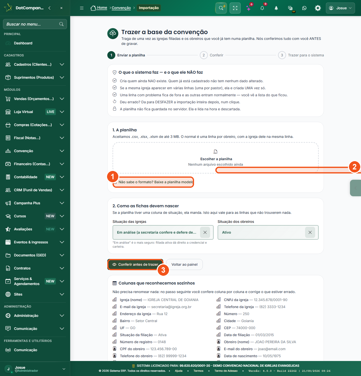The height and width of the screenshot is (376, 361).
Task: Select step 3 Trazer para o sistema
Action: tap(301, 55)
